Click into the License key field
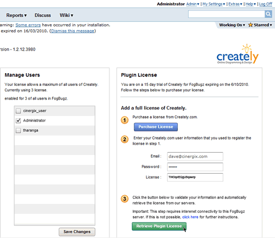The width and height of the screenshot is (275, 238). [195, 178]
